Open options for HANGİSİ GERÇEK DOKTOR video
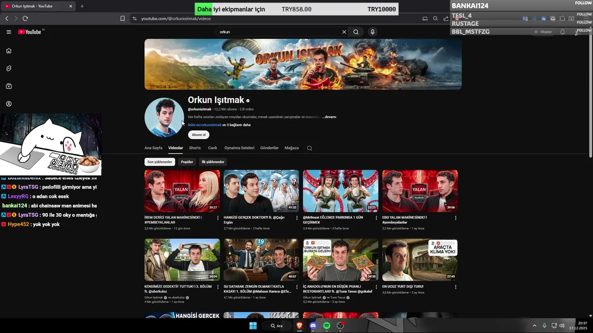The width and height of the screenshot is (593, 333). point(297,218)
